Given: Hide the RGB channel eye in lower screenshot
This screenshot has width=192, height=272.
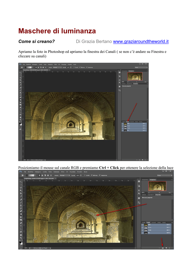Looking at the screenshot, I should coord(142,225).
